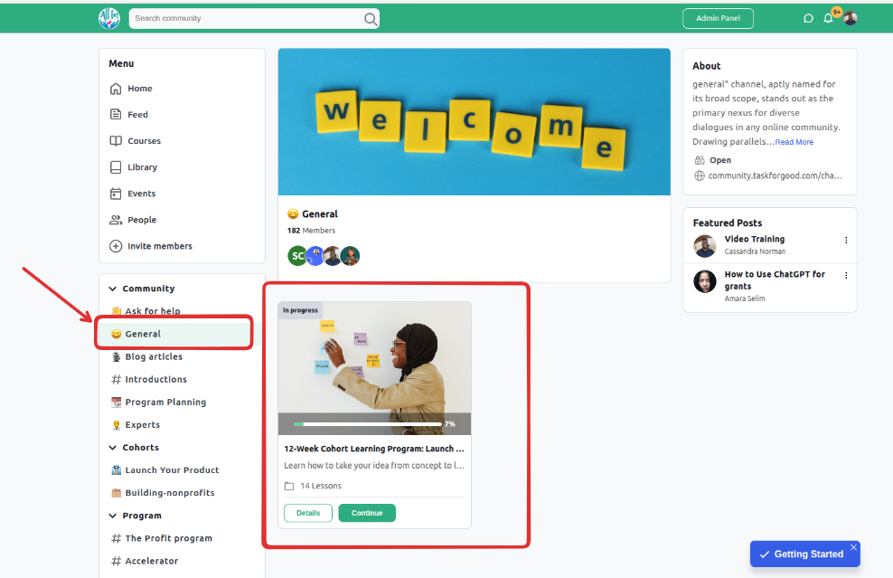Open options for ChatGPT grants post

pyautogui.click(x=846, y=275)
